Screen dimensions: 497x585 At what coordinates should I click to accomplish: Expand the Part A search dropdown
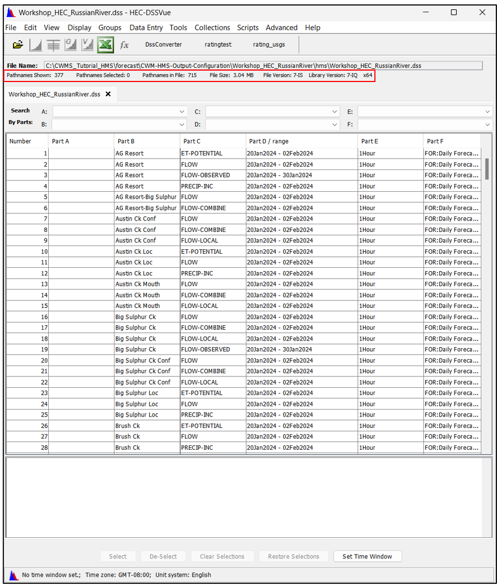pyautogui.click(x=182, y=112)
